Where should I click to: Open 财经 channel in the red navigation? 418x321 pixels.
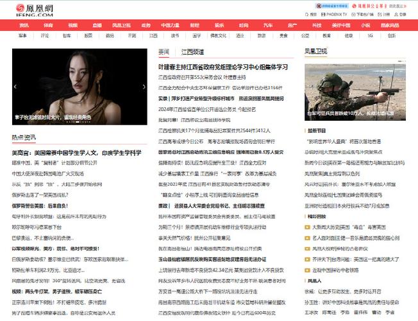click(195, 26)
